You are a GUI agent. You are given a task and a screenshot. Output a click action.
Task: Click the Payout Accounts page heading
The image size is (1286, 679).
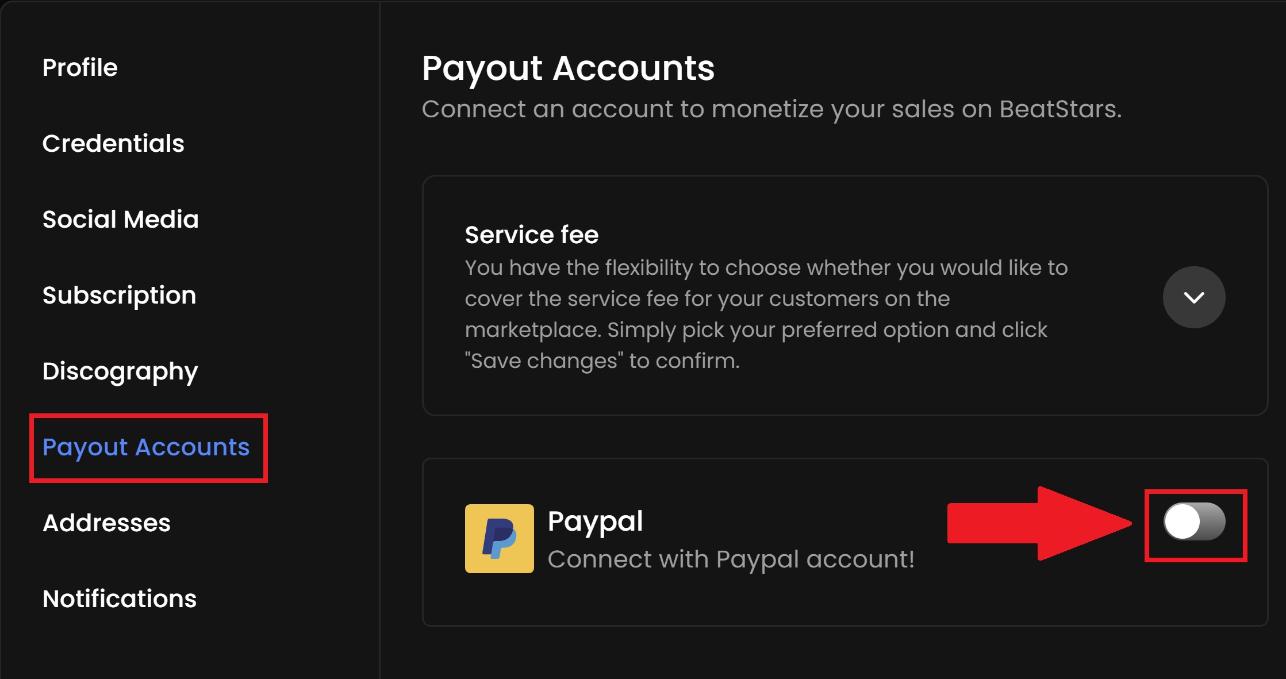point(568,69)
